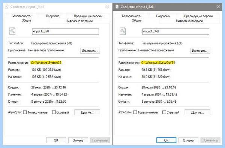Viewport: 225px width, 148px height.
Task: Open 'Предыдущие версии' tab in the left window
Action: tap(88, 16)
